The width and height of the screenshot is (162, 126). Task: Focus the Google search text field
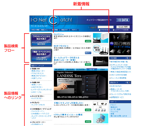pyautogui.click(x=106, y=27)
